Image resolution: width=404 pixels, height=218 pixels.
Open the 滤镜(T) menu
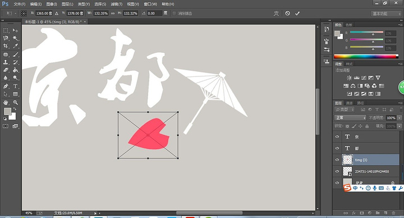tap(117, 4)
